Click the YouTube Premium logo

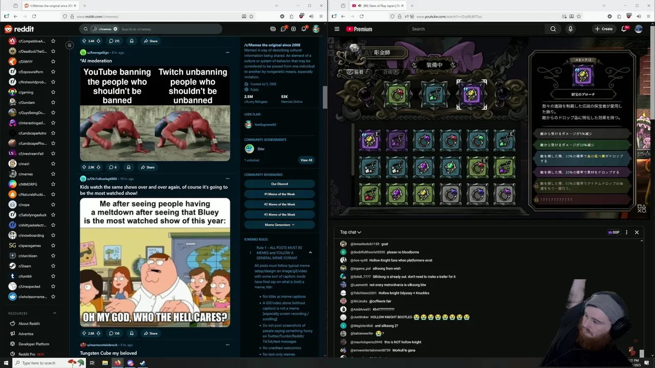pos(359,29)
